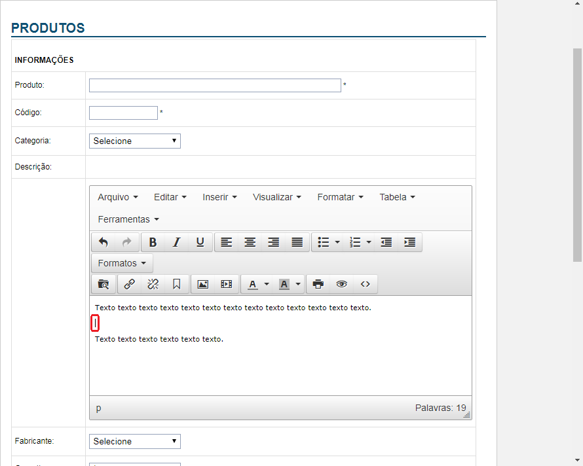The height and width of the screenshot is (466, 583).
Task: Toggle justified text alignment
Action: tap(297, 242)
